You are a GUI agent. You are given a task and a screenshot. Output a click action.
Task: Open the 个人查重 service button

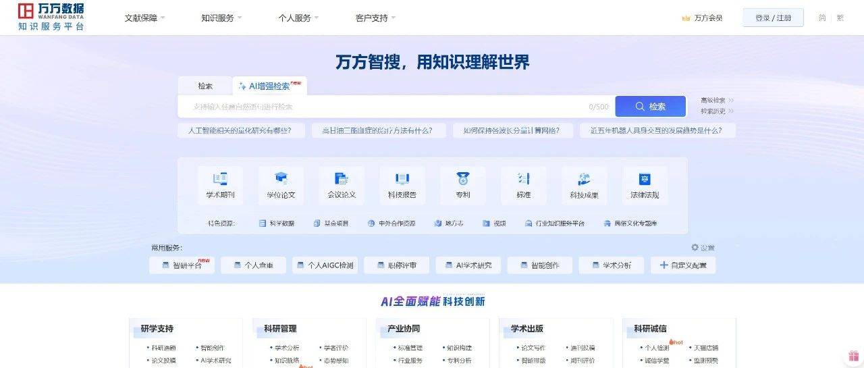pos(253,265)
